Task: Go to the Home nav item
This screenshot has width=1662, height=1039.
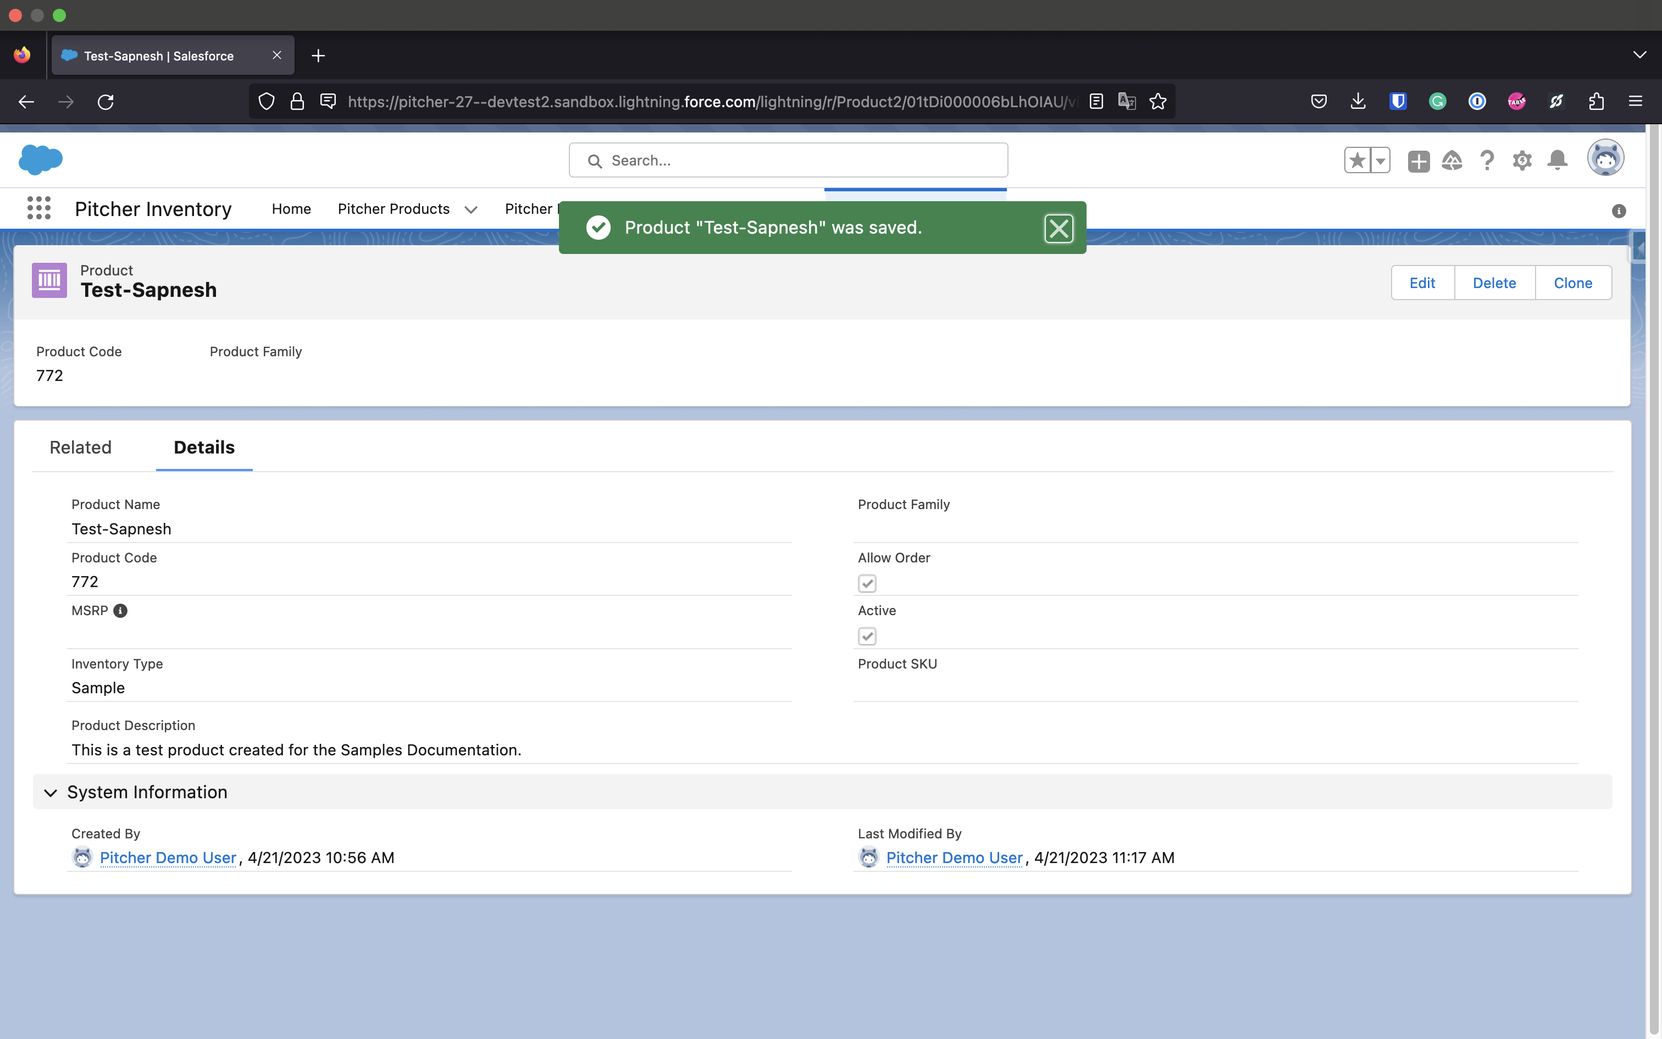Action: 291,209
